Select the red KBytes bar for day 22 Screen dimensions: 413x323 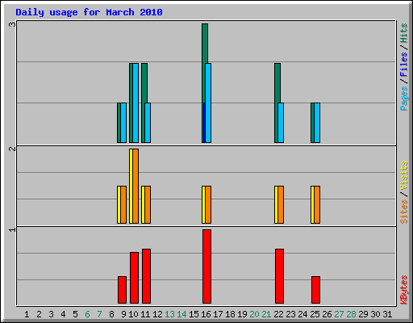(x=279, y=276)
